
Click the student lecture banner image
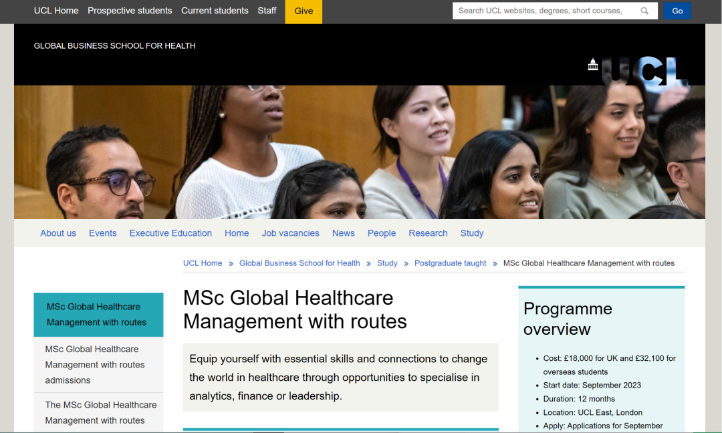pyautogui.click(x=360, y=152)
